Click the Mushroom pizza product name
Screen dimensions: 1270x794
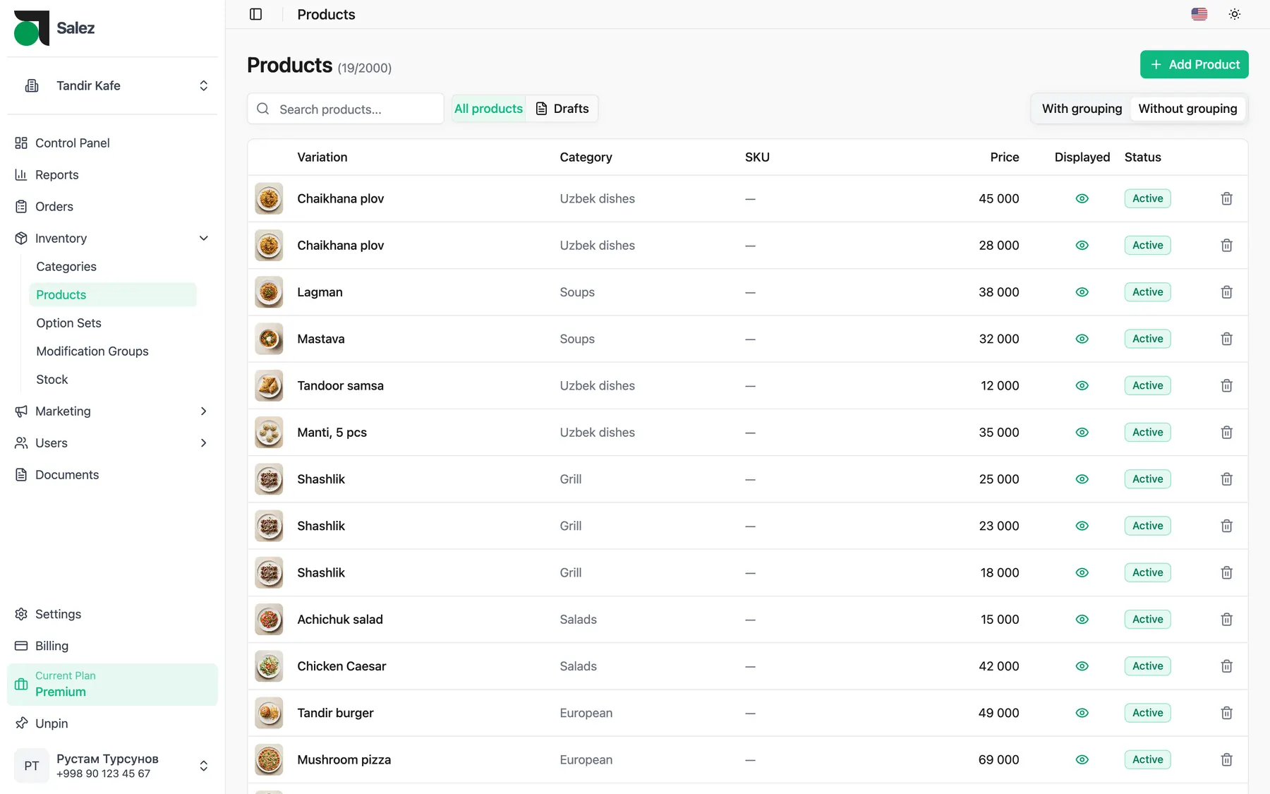[x=344, y=759]
